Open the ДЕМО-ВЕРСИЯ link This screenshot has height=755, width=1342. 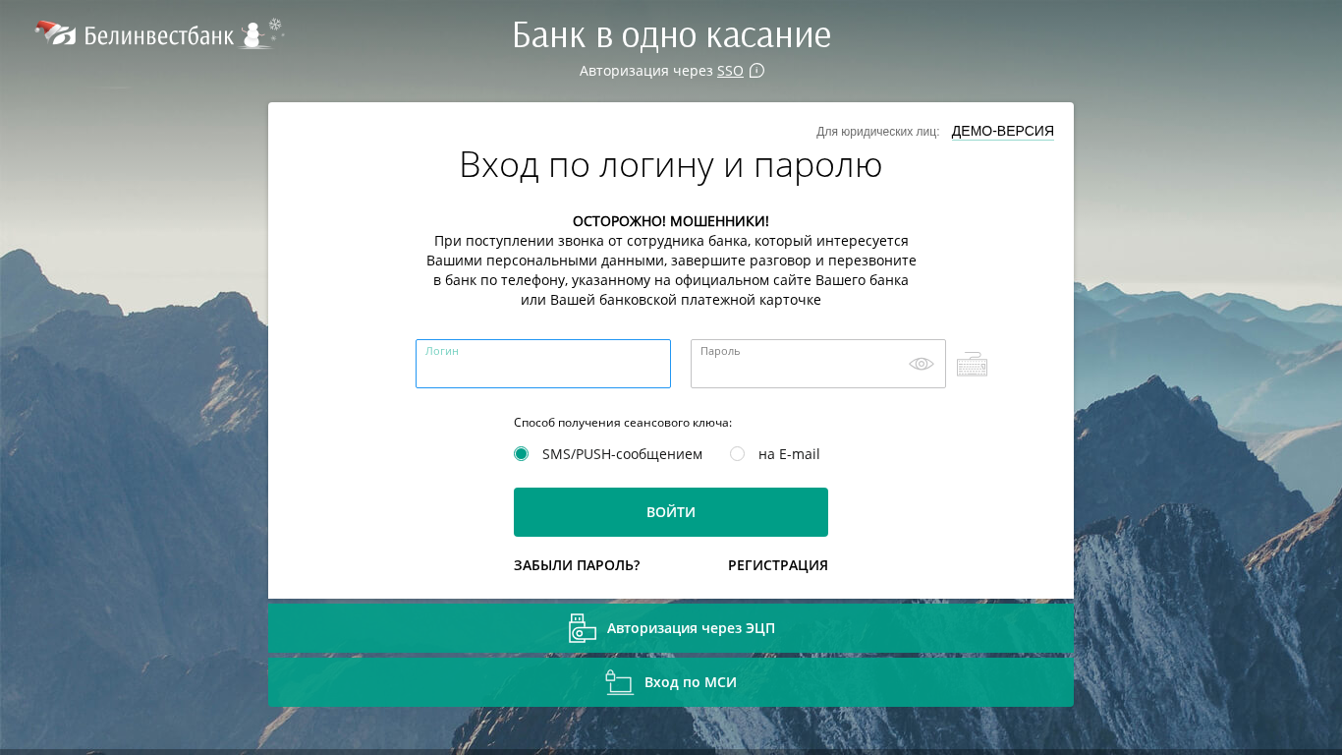(1002, 131)
